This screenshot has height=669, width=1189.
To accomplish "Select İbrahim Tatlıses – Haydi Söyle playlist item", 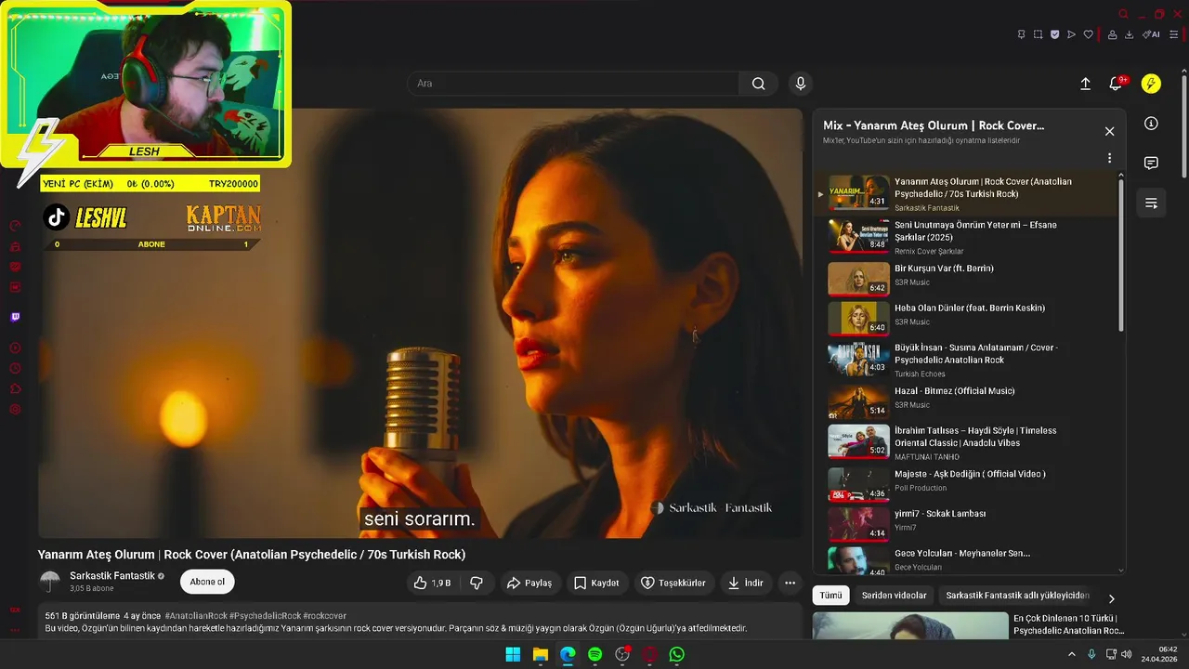I will 968,442.
